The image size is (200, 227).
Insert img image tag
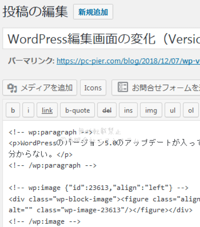pyautogui.click(x=151, y=110)
